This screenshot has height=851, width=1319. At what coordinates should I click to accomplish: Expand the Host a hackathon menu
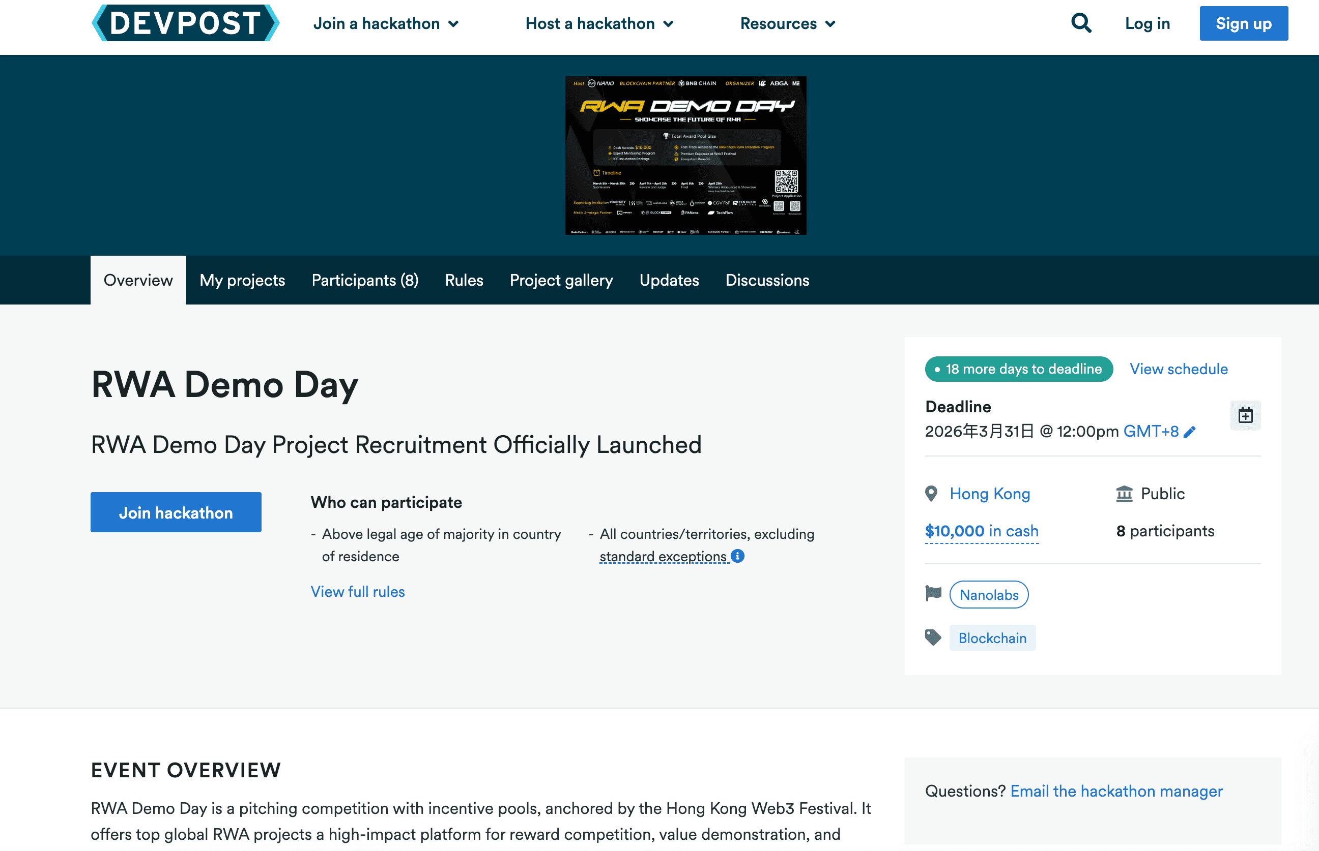point(599,23)
